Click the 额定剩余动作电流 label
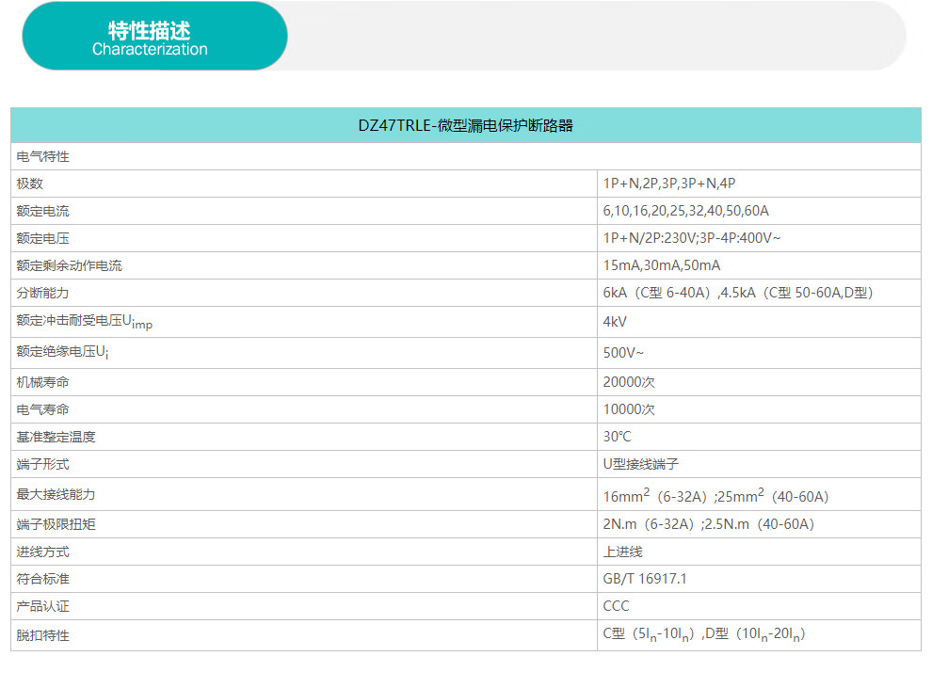The width and height of the screenshot is (932, 688). pos(70,265)
